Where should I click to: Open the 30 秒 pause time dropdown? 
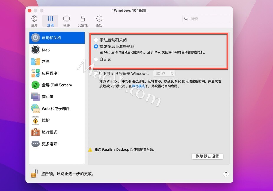pos(164,73)
